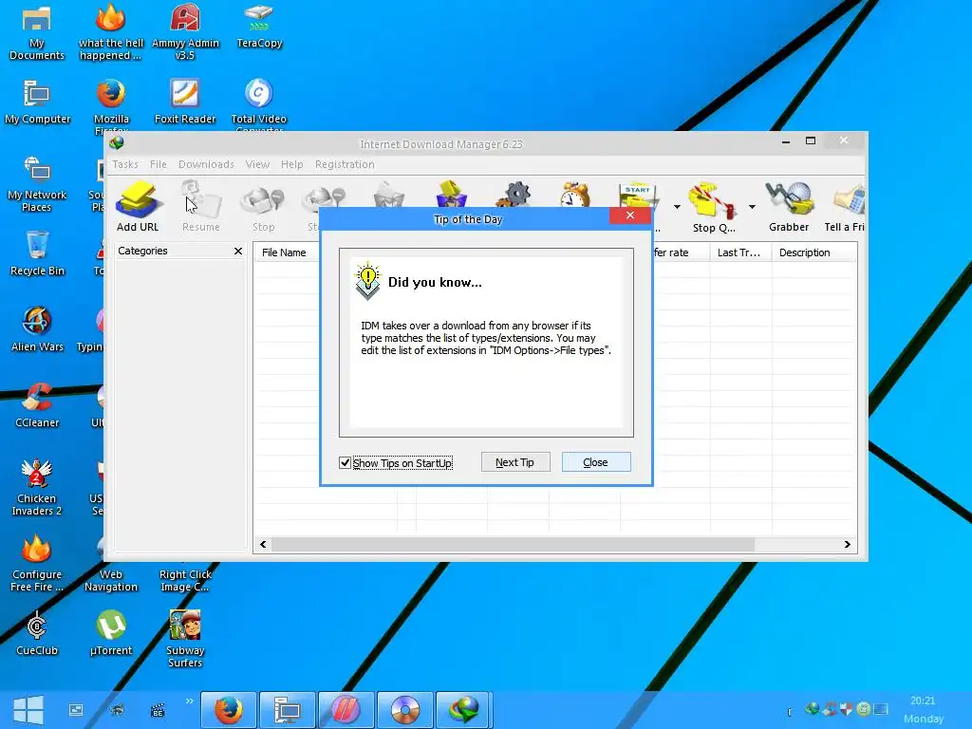Open the Registration menu
Image resolution: width=972 pixels, height=729 pixels.
tap(345, 164)
